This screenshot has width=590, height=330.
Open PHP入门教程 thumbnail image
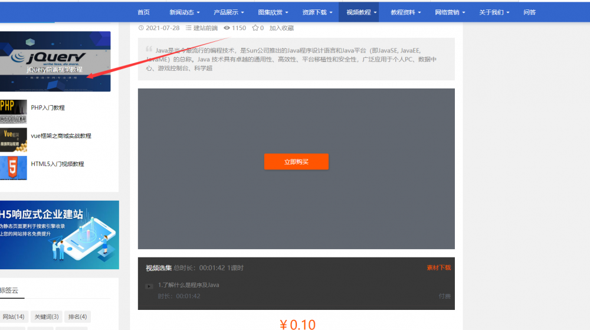[14, 112]
